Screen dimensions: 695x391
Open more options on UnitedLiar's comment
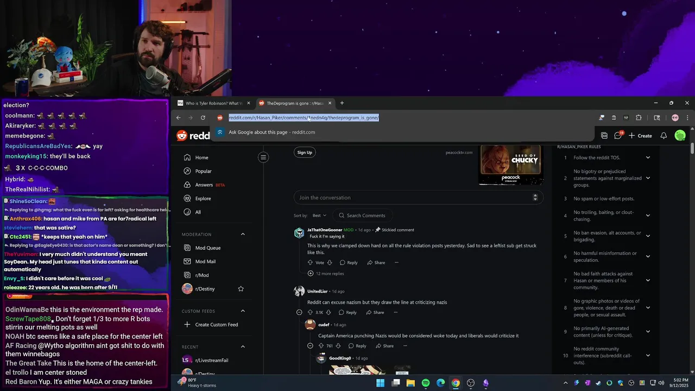395,313
